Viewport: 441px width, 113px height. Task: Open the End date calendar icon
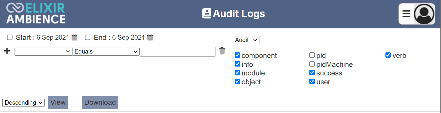(150, 37)
